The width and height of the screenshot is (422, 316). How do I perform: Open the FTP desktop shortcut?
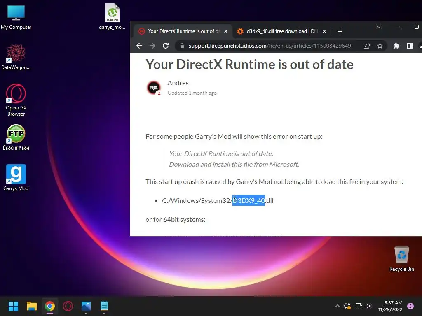click(x=16, y=137)
